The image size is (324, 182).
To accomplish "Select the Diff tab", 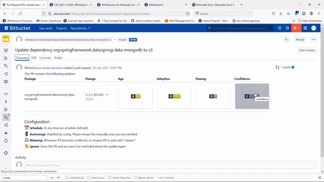I will point(34,58).
